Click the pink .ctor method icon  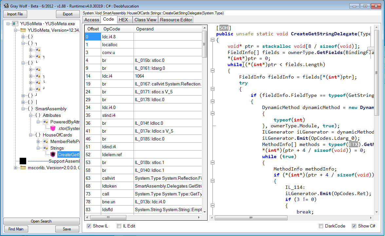(53, 128)
